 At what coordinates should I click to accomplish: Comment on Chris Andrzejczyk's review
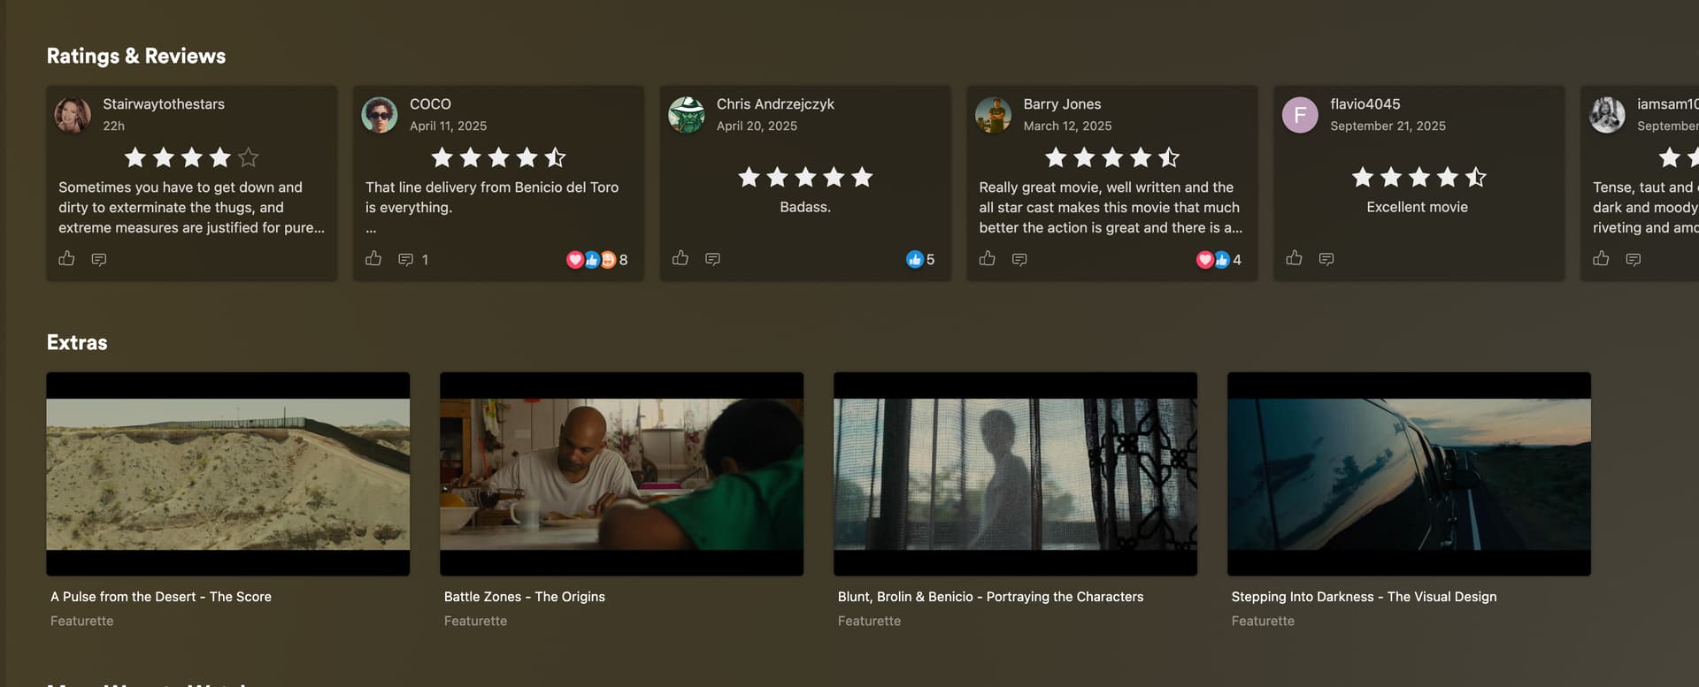pos(712,259)
